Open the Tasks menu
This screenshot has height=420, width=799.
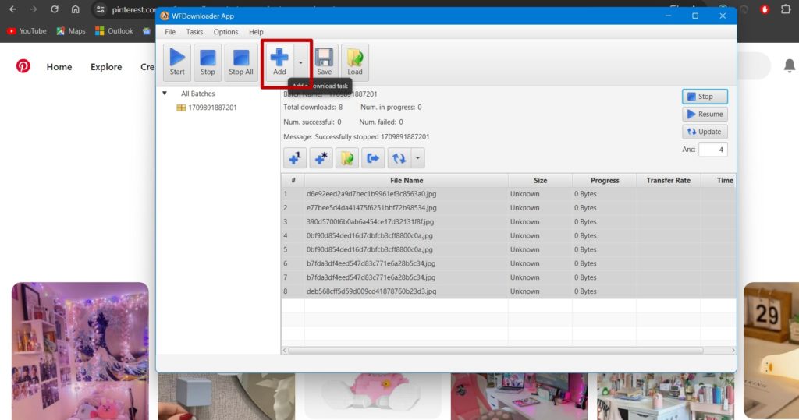point(194,32)
